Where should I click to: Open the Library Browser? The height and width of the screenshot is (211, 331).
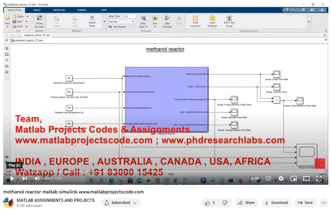(x=39, y=22)
